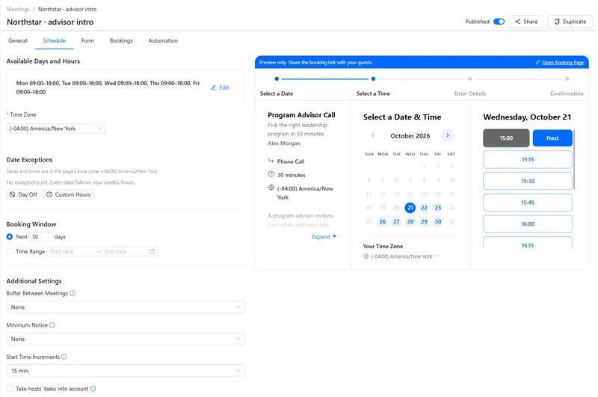Viewport: 598px width, 397px height.
Task: Open Booking Page link
Action: click(x=563, y=63)
